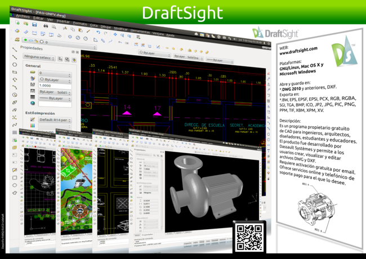The image size is (366, 259).
Task: Open the ByLayer color dropdown in top toolbar
Action: [x=154, y=53]
